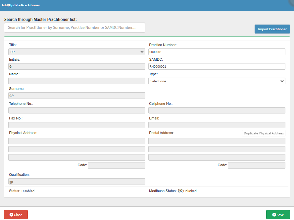This screenshot has height=220, width=294.
Task: Click the 'Add/Update Practitioner' title text
Action: pyautogui.click(x=21, y=5)
